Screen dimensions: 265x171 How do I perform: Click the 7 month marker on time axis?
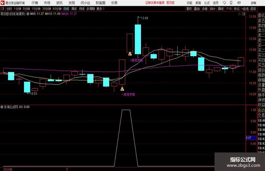[67, 169]
